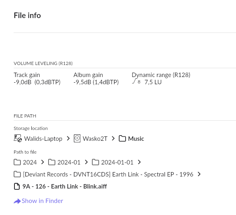Expand chevron after 2024-01 folder
Image resolution: width=236 pixels, height=215 pixels.
click(x=86, y=162)
